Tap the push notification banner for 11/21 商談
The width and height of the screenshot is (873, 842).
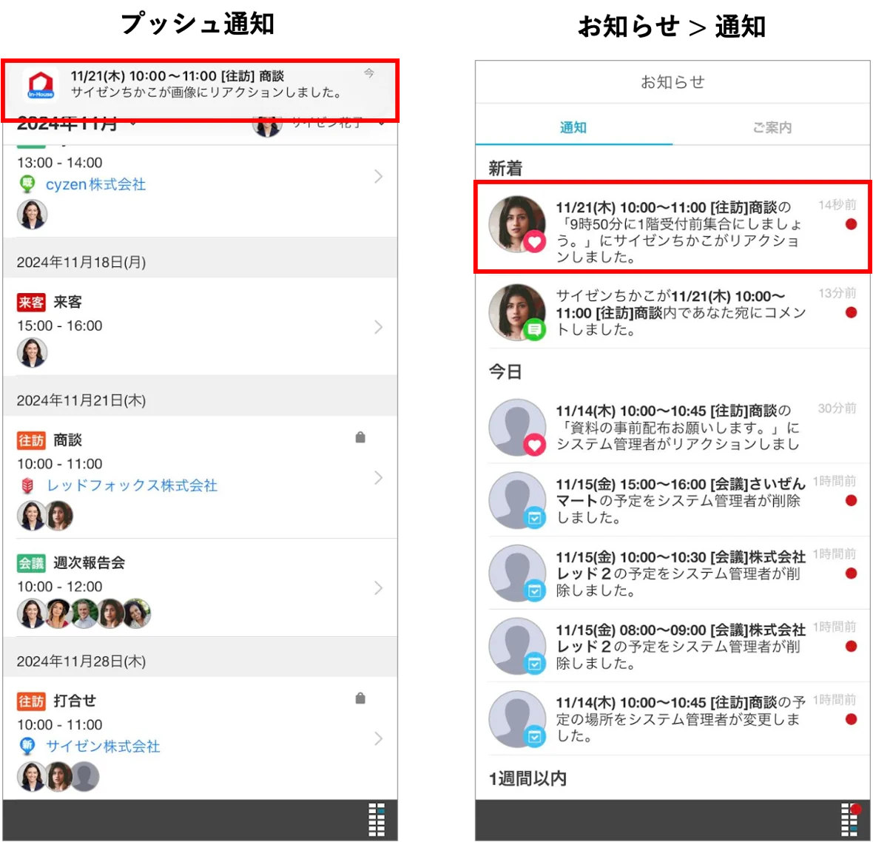(x=200, y=89)
